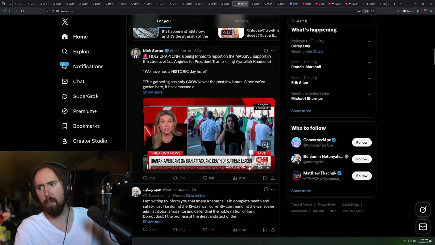The height and width of the screenshot is (245, 435).
Task: Click Grok icon on hamidrasaee post
Action: click(x=266, y=190)
